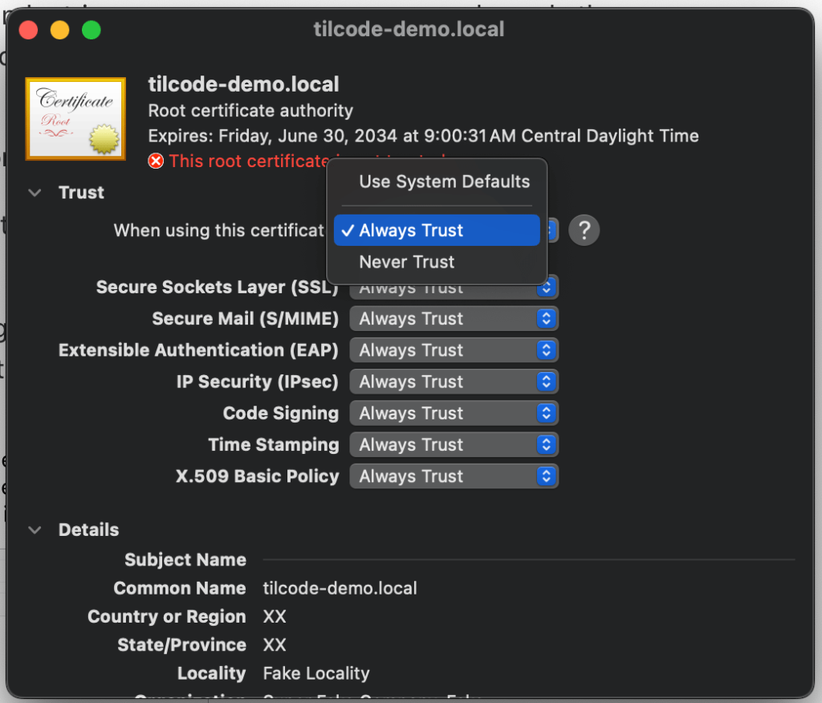This screenshot has width=822, height=703.
Task: Click the certificate root icon image
Action: pos(75,118)
